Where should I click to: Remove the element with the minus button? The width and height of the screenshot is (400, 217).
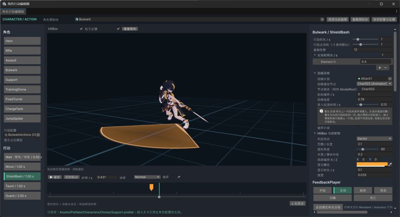click(x=386, y=68)
